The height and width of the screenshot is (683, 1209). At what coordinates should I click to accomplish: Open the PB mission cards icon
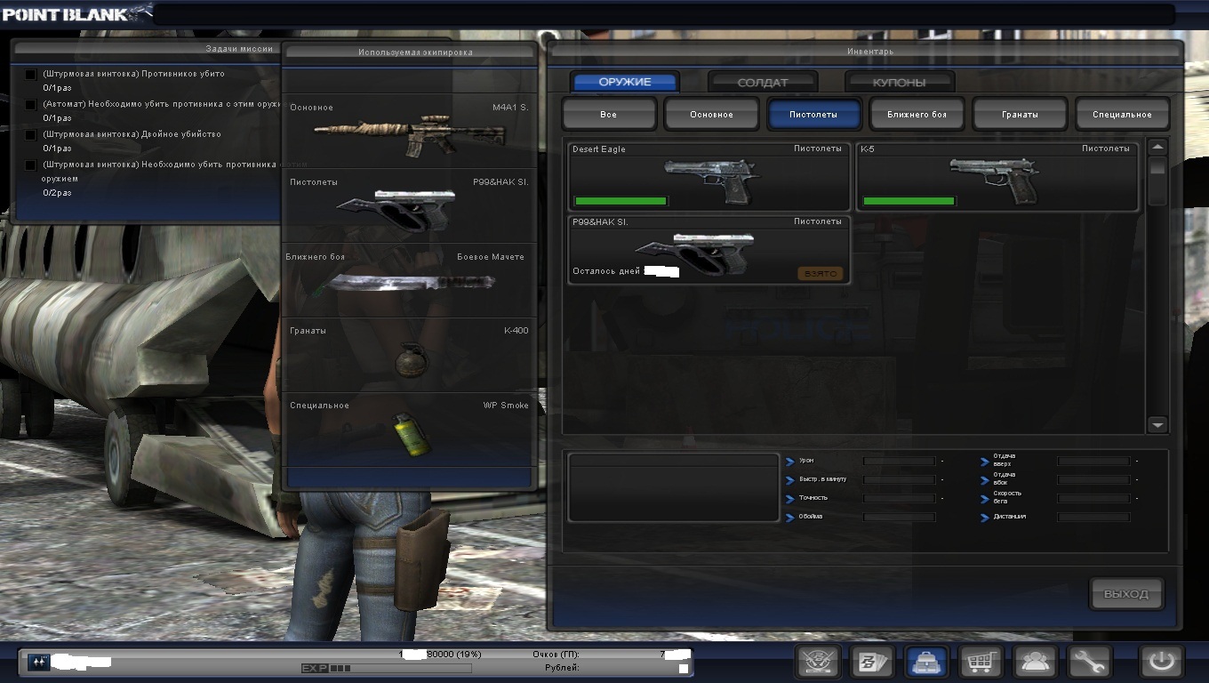tap(871, 663)
